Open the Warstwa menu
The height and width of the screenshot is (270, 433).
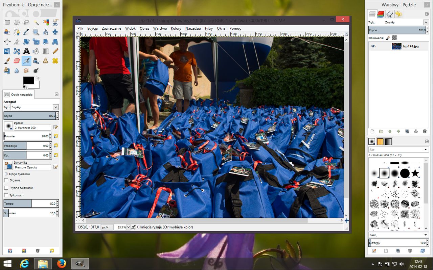(x=160, y=28)
